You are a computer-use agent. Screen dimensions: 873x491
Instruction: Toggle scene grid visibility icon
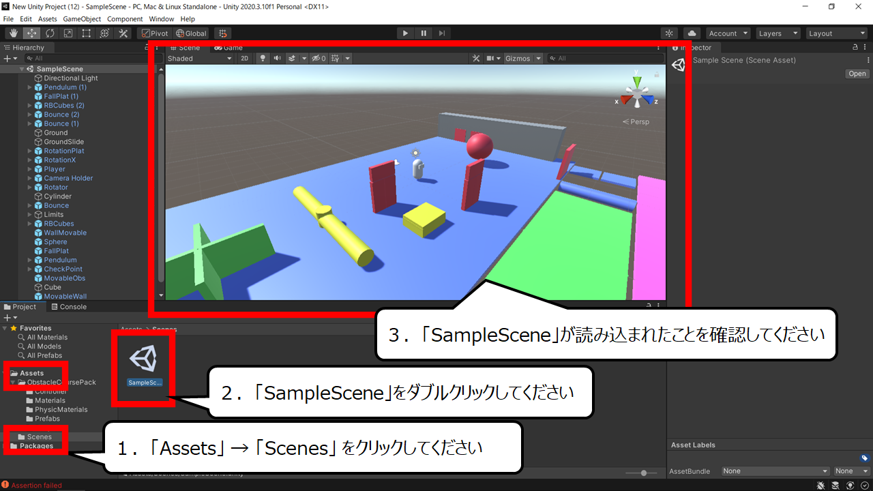click(335, 59)
